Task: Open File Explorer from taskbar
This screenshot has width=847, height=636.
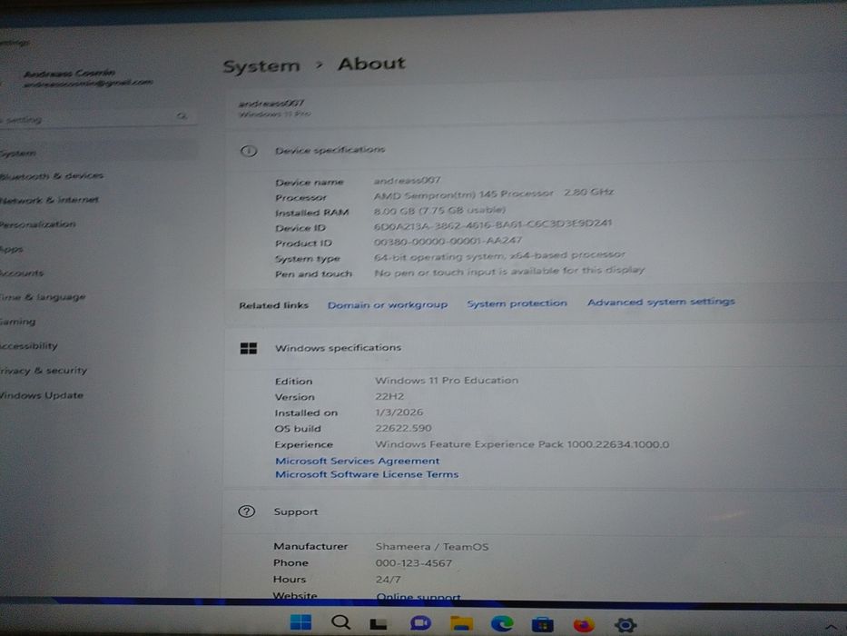Action: (x=461, y=623)
